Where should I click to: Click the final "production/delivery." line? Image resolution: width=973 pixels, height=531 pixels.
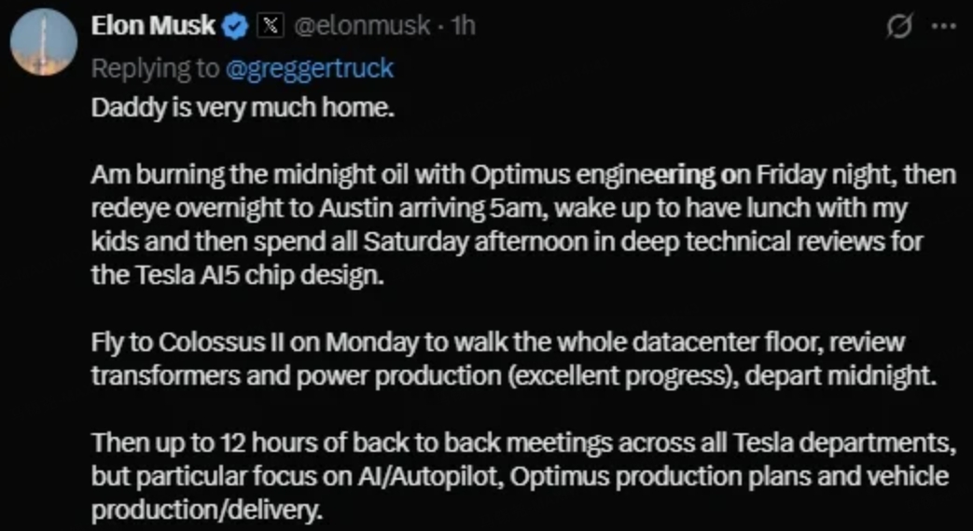pyautogui.click(x=208, y=511)
